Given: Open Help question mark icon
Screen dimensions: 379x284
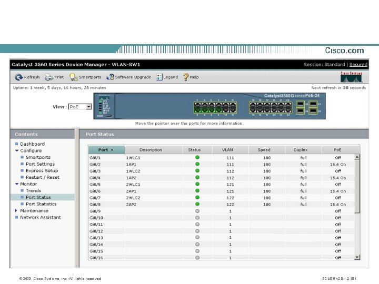Looking at the screenshot, I should coord(186,77).
